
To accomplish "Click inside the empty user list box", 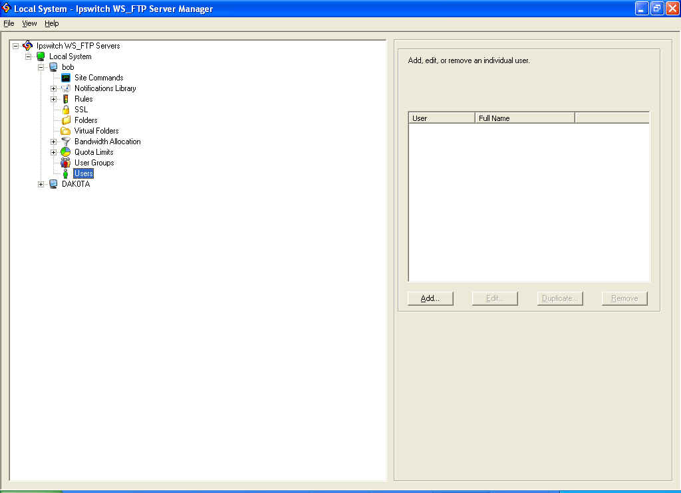I will [x=529, y=203].
